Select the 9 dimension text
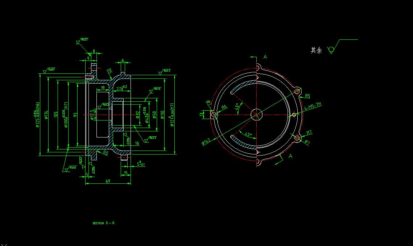The image size is (413, 246). [x=88, y=58]
